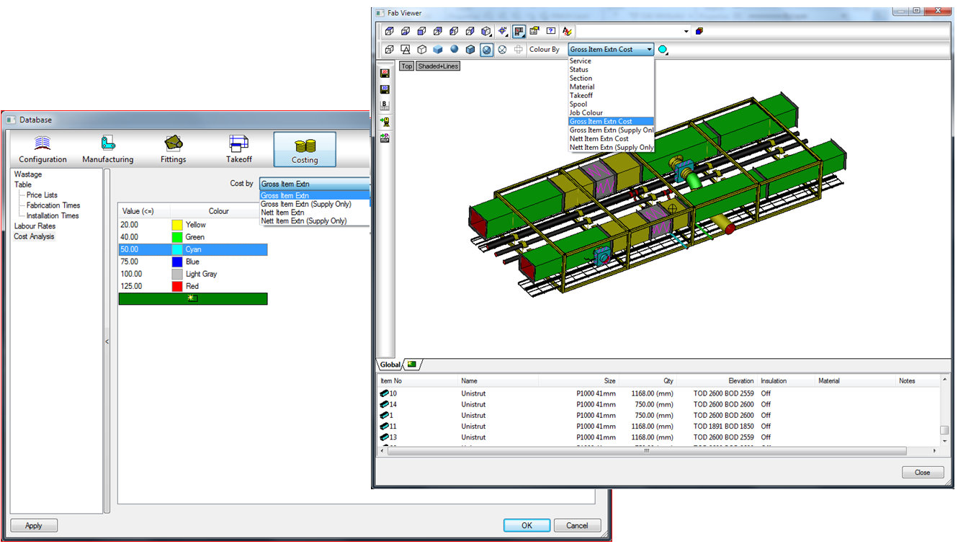Click Cancel in Database dialog
958x544 pixels.
[577, 526]
